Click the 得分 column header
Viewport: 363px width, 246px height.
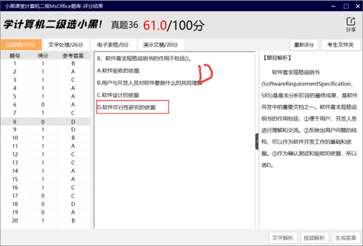point(43,56)
